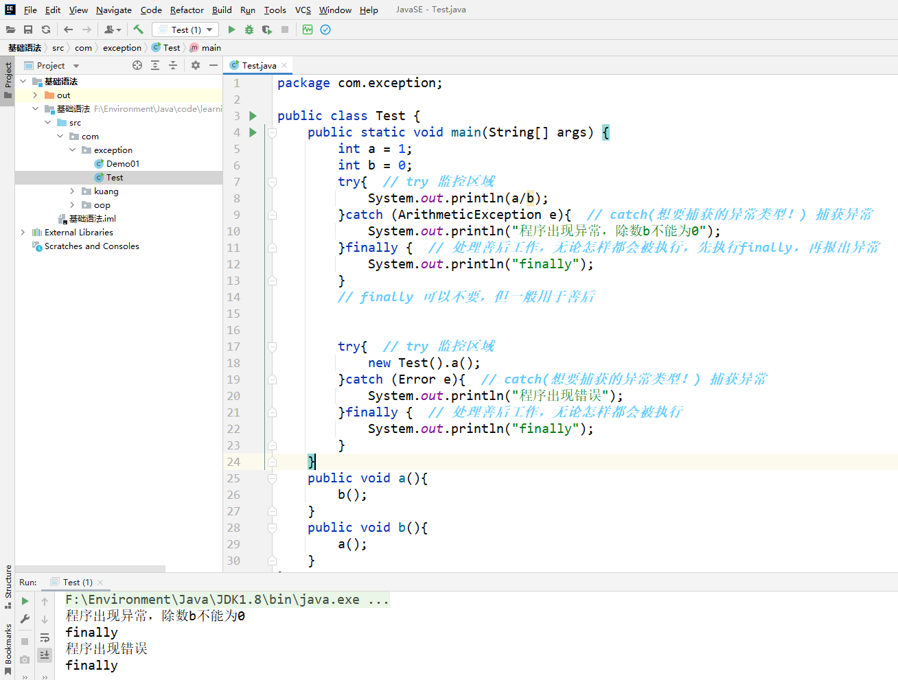Toggle the Bookmarks tool window
This screenshot has width=898, height=680.
pos(8,645)
